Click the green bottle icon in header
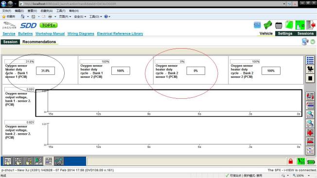This screenshot has height=178, width=317. pyautogui.click(x=300, y=25)
